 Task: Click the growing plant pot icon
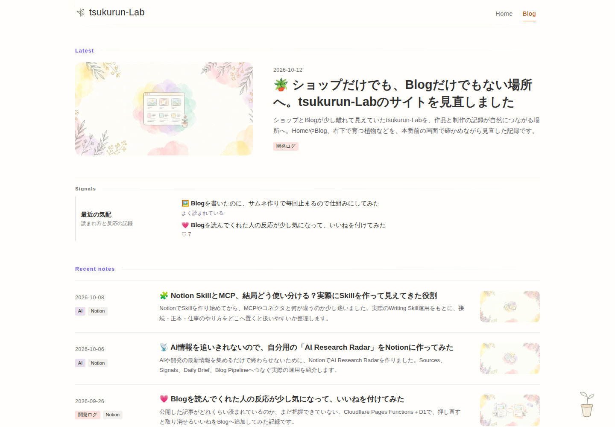(x=587, y=404)
